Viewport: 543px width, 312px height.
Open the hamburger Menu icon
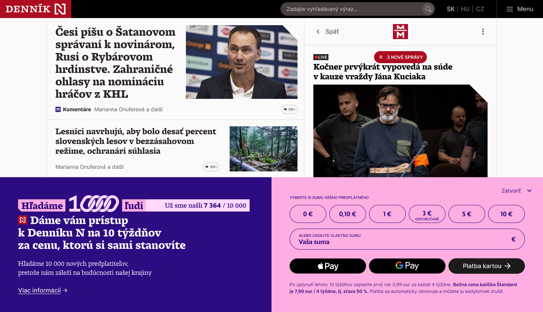510,9
